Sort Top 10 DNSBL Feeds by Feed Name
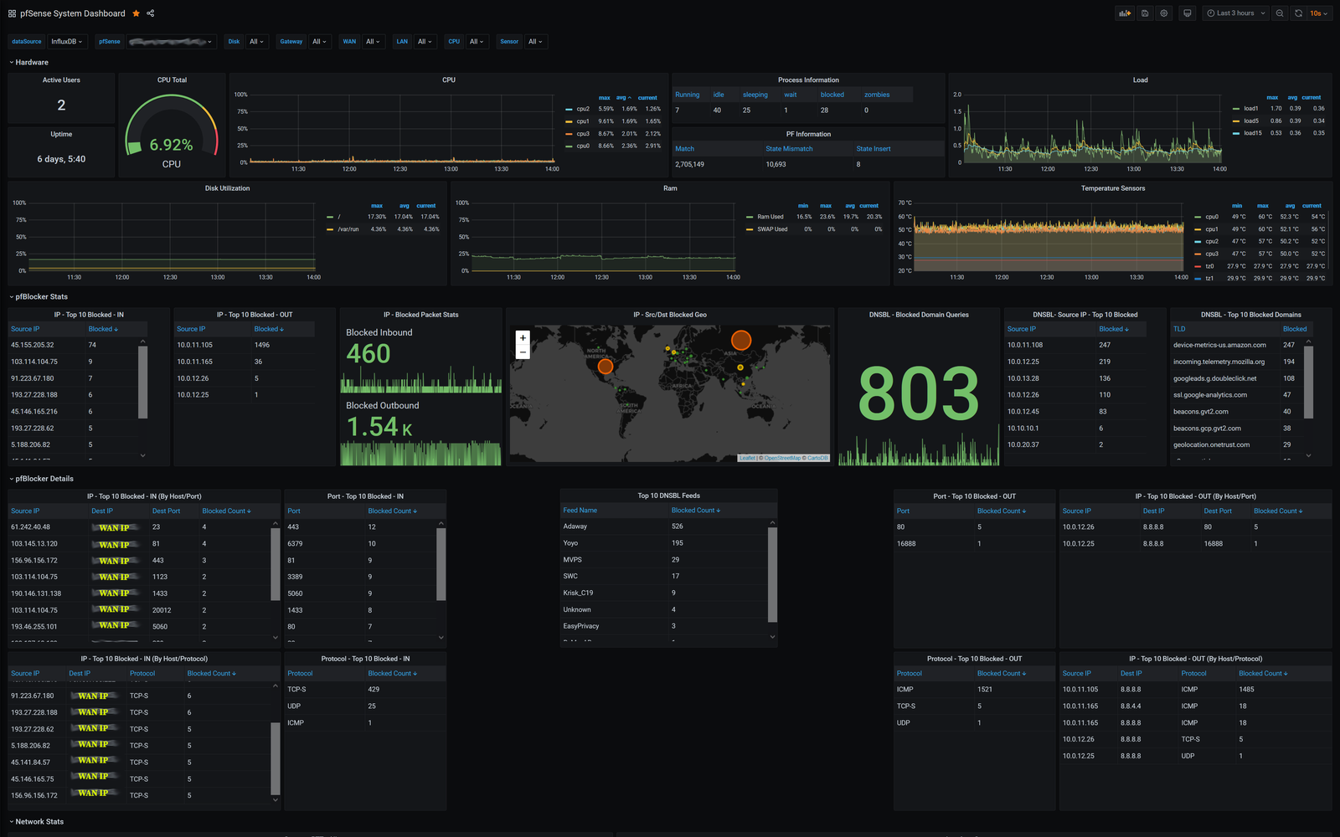Image resolution: width=1340 pixels, height=837 pixels. [580, 511]
